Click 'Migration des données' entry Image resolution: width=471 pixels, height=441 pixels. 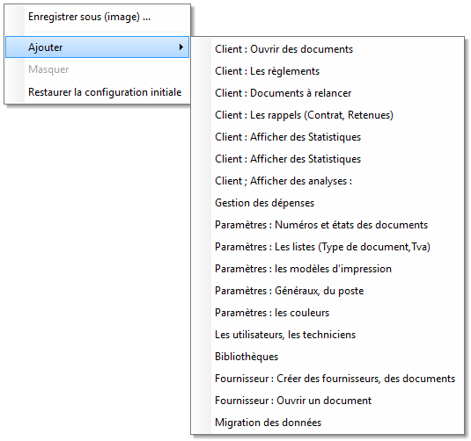click(x=327, y=423)
